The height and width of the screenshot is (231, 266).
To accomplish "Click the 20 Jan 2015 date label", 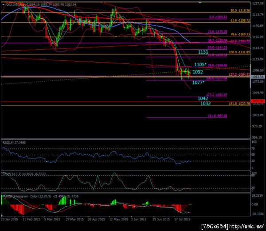I will click(x=9, y=219).
